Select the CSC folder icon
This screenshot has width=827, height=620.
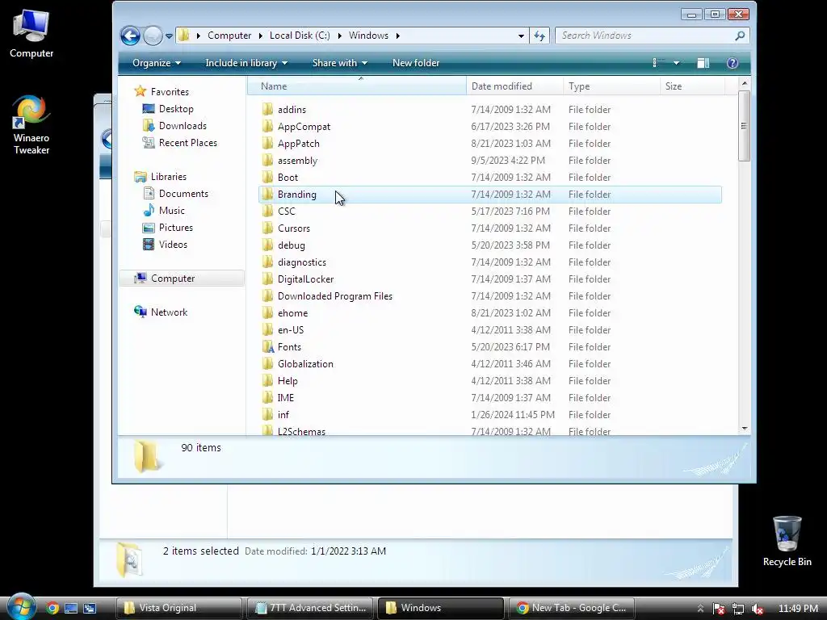coord(267,211)
